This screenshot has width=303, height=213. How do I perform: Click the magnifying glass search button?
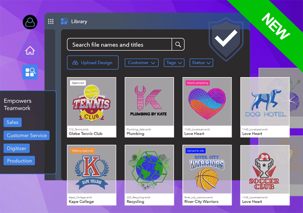point(178,45)
